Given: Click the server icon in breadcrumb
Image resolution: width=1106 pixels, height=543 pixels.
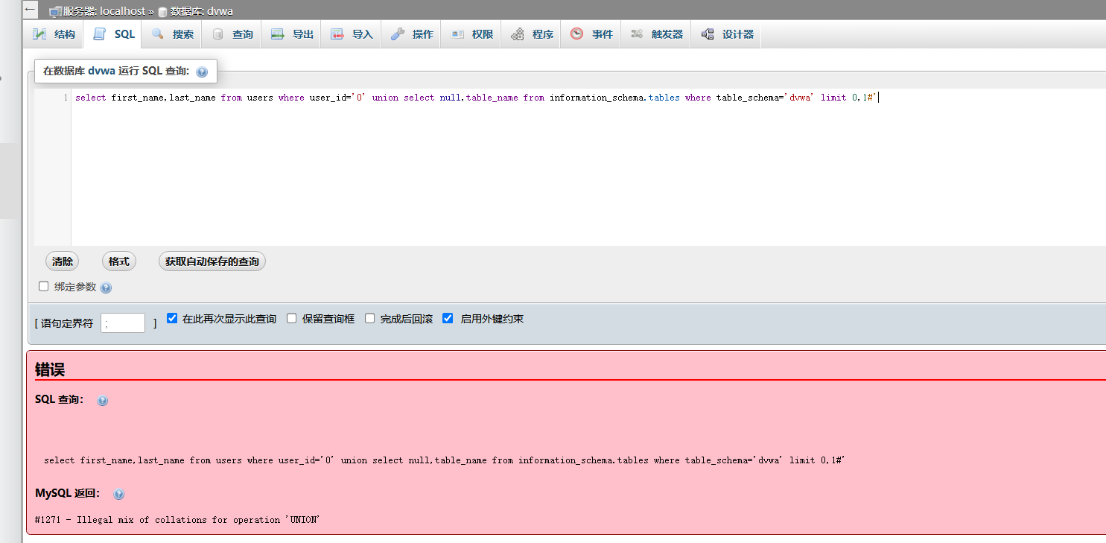Looking at the screenshot, I should coord(55,12).
